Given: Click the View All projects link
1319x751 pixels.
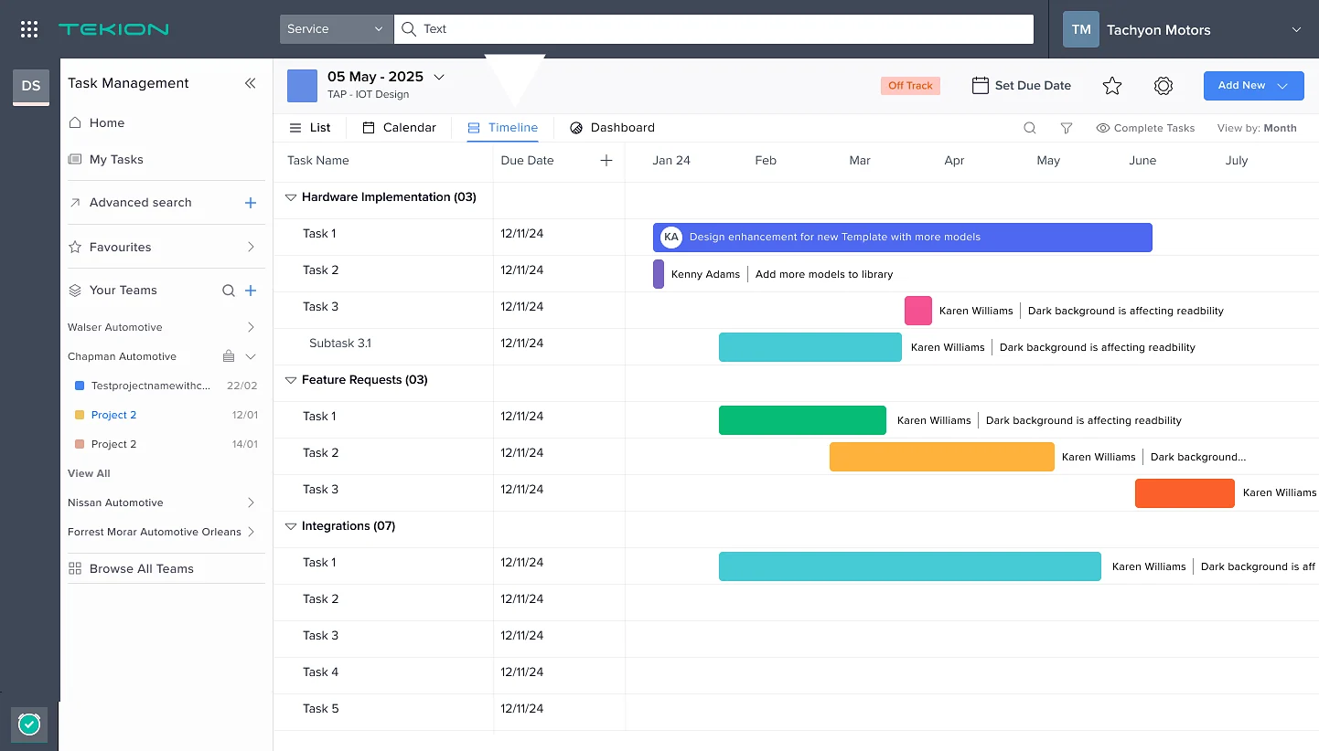Looking at the screenshot, I should pyautogui.click(x=89, y=473).
